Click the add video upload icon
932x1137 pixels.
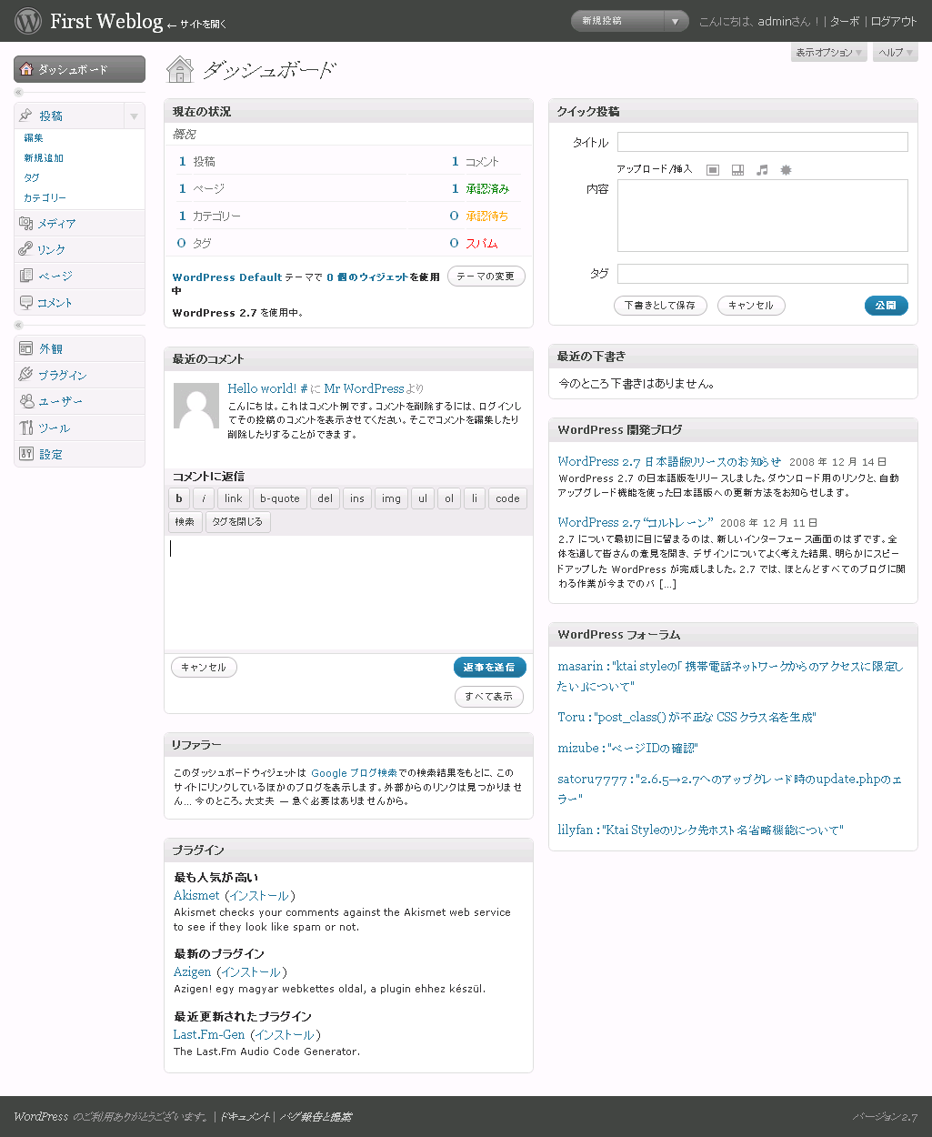(x=737, y=170)
